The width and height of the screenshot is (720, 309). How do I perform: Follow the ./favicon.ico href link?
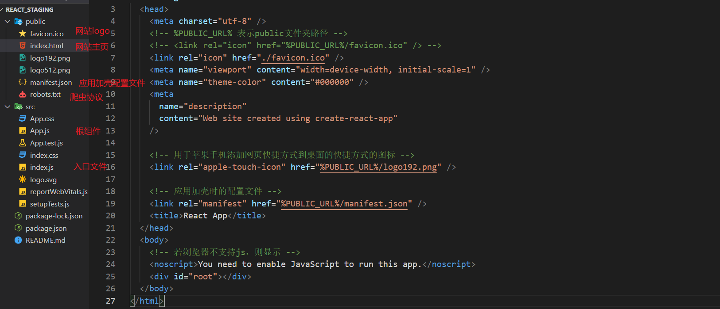293,58
